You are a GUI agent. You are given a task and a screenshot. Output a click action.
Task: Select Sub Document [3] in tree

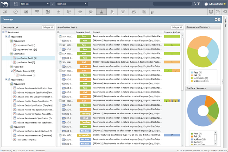coord(27,75)
